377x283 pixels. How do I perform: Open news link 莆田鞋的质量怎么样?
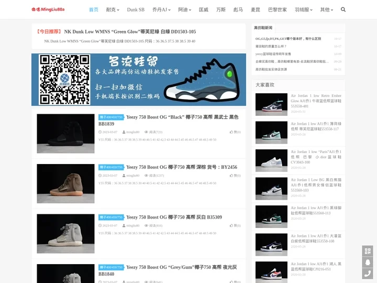coord(271,46)
